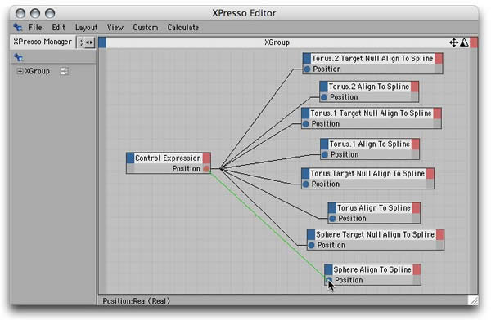Click Position input port of Torus.1 Align To Spline
This screenshot has width=491, height=320.
tap(325, 154)
